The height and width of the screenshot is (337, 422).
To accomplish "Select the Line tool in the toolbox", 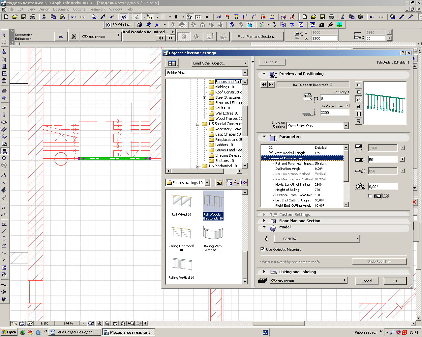I will click(4, 231).
